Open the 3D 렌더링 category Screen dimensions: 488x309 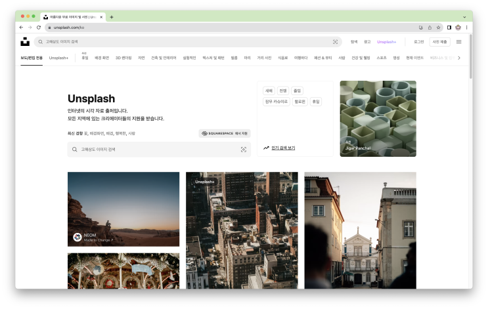123,58
